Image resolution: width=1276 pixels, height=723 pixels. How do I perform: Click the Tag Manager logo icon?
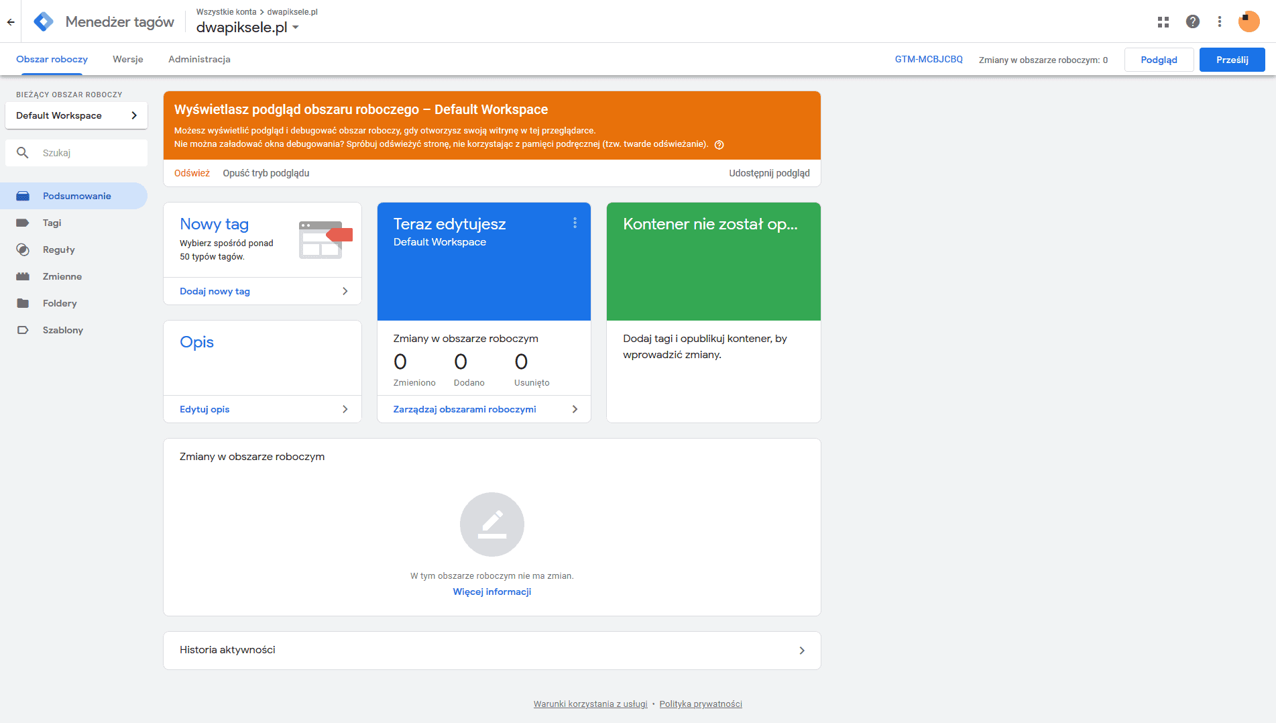tap(44, 22)
